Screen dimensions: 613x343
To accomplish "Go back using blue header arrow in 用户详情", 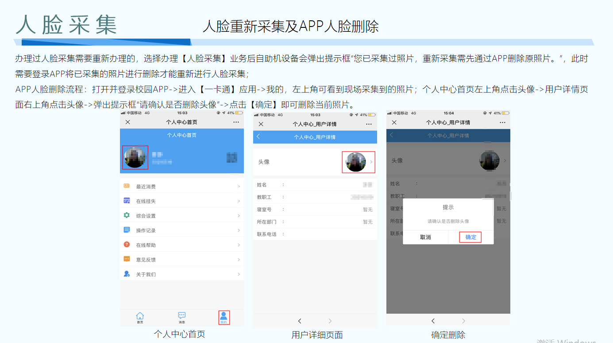I will 258,137.
